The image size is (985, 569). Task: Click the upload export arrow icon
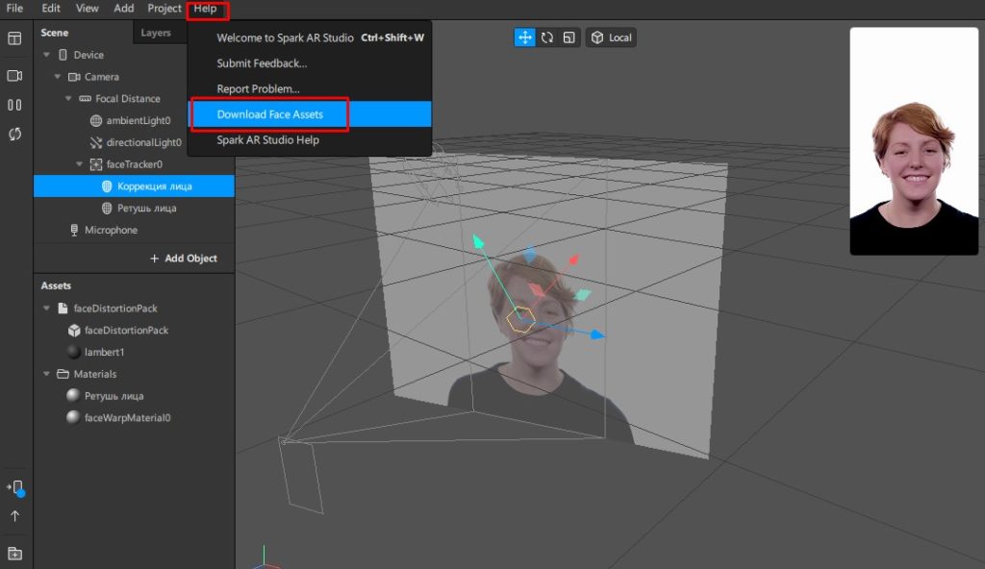pos(14,516)
